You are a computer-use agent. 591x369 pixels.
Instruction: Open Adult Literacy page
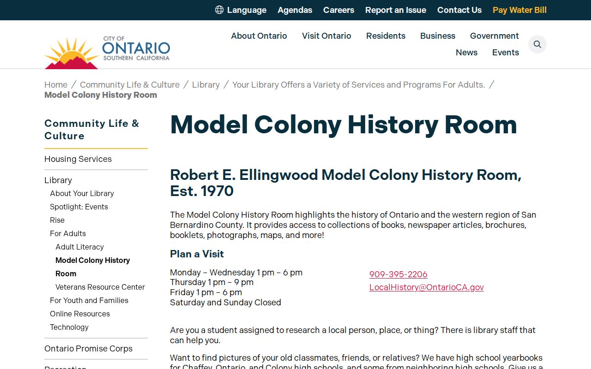pos(79,247)
